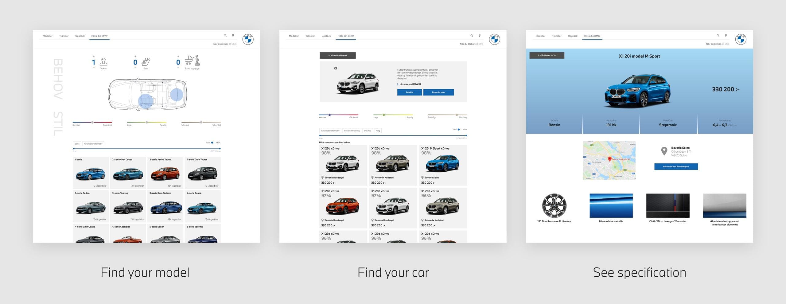This screenshot has height=304, width=786.
Task: Open Alla motoralternativ filter in Find your car
Action: pyautogui.click(x=330, y=131)
